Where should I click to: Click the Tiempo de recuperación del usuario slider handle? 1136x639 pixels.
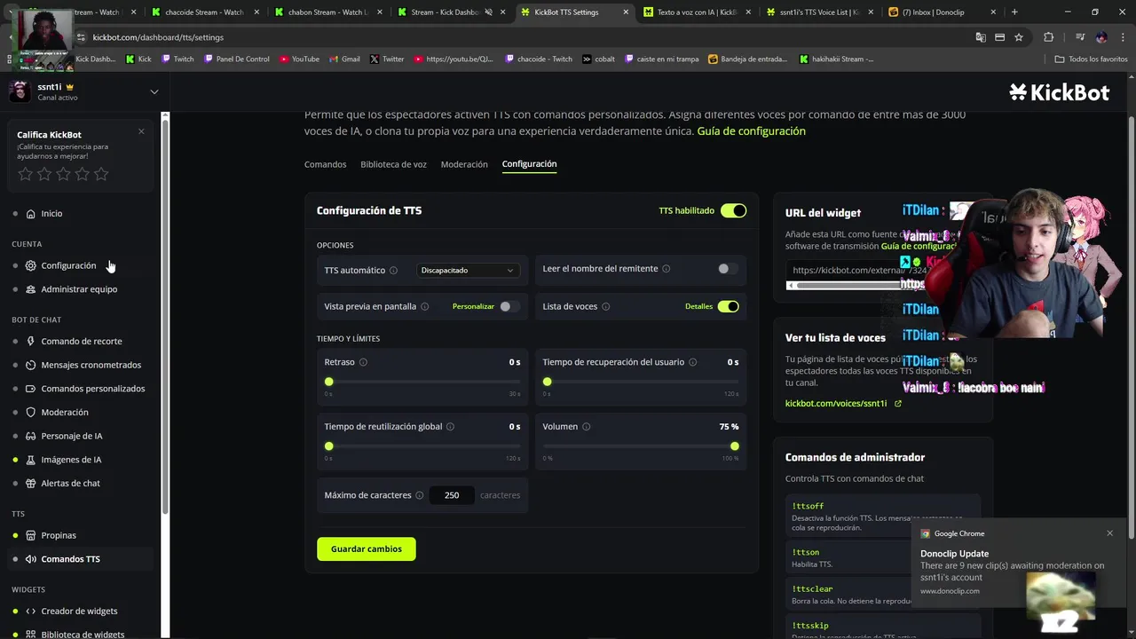[547, 382]
